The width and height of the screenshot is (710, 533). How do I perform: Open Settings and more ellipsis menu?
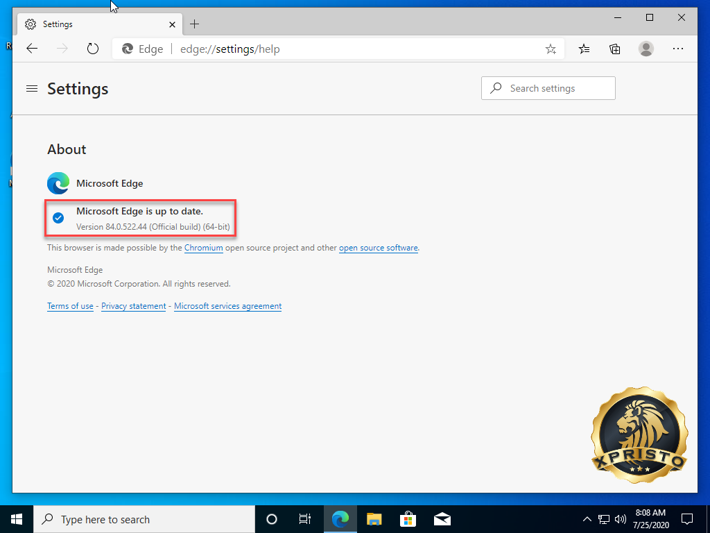[678, 49]
